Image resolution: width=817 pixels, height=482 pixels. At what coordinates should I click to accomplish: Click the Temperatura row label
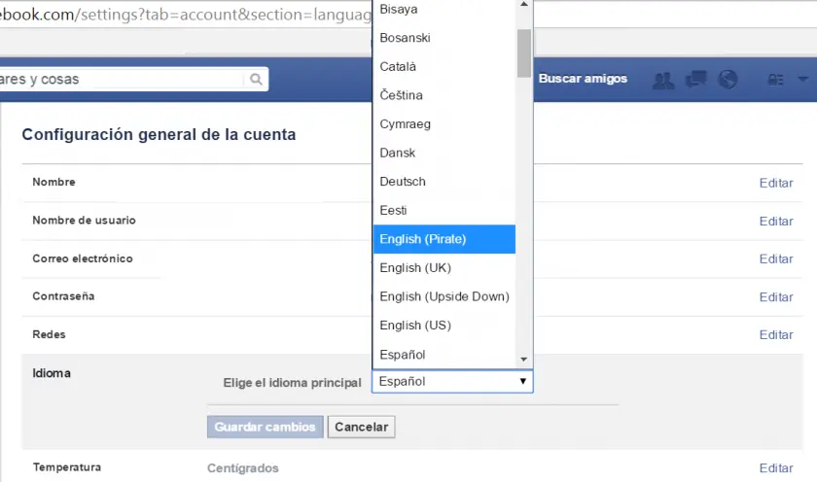pyautogui.click(x=67, y=466)
